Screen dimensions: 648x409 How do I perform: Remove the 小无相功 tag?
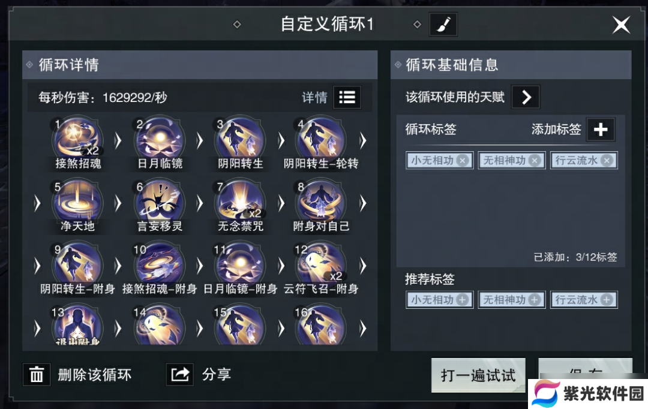[x=463, y=160]
